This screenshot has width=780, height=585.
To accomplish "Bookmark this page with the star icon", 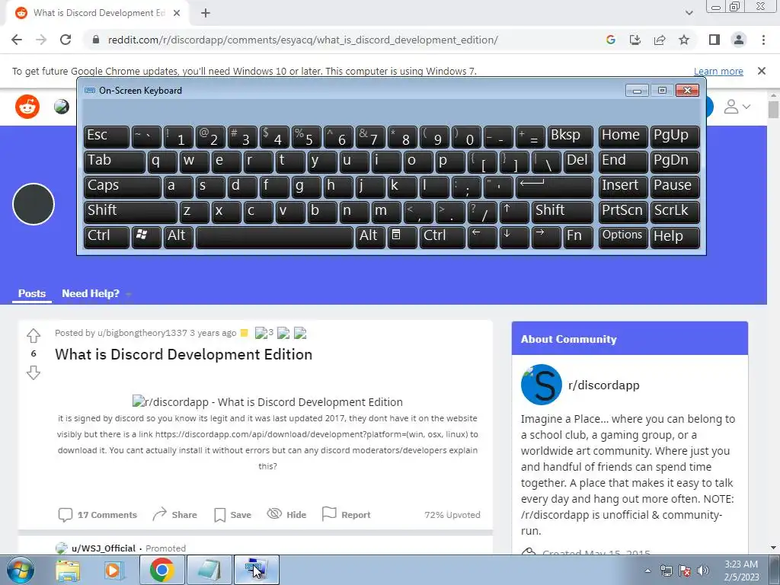I will click(x=684, y=40).
